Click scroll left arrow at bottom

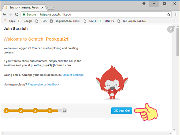tap(2, 133)
